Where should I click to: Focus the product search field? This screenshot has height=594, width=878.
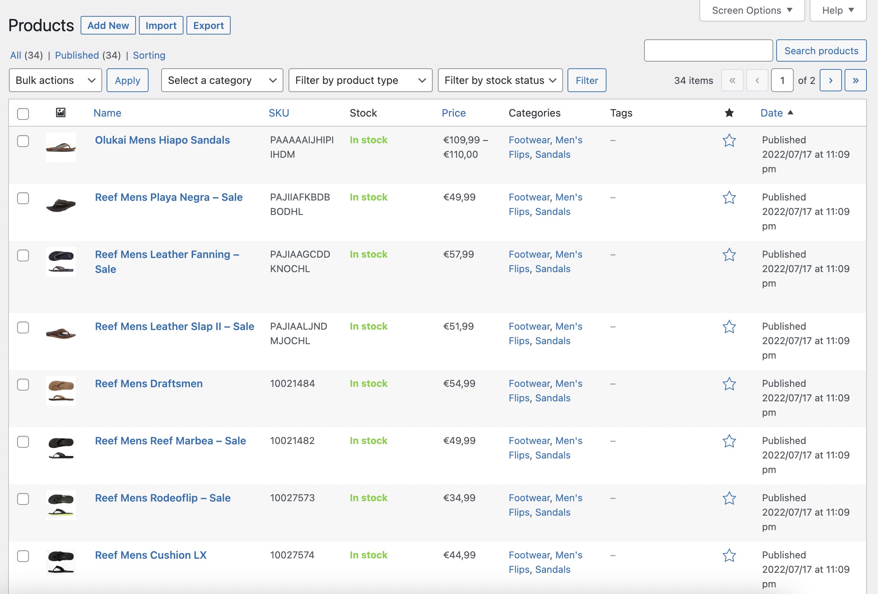[x=708, y=50]
